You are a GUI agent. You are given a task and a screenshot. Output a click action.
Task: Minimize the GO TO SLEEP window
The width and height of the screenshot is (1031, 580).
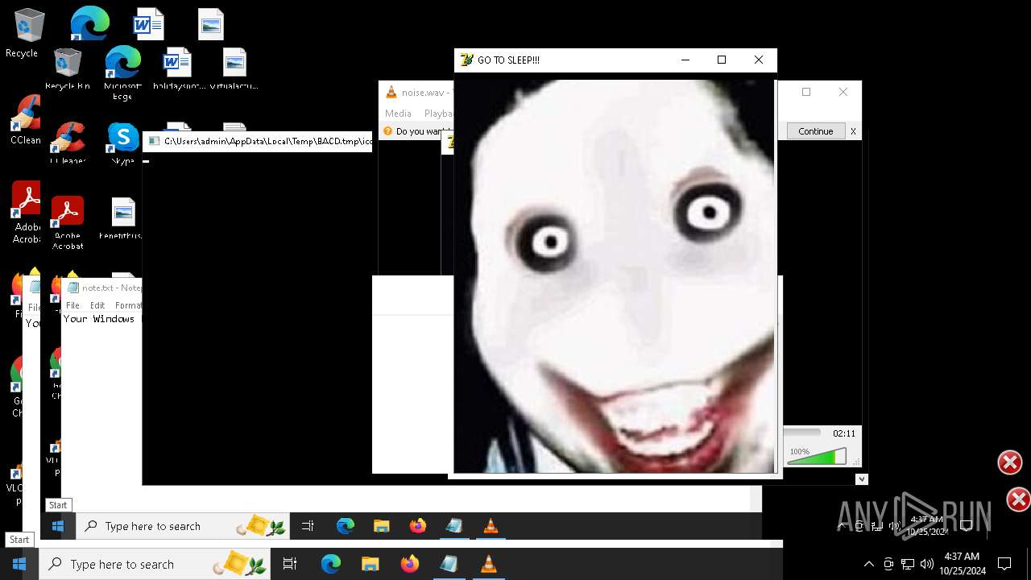click(x=685, y=60)
